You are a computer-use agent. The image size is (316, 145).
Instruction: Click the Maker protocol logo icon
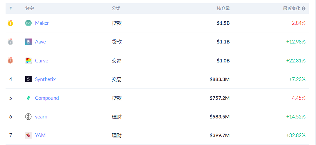(28, 23)
